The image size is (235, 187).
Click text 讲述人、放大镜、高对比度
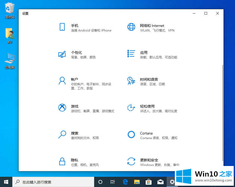point(159,111)
